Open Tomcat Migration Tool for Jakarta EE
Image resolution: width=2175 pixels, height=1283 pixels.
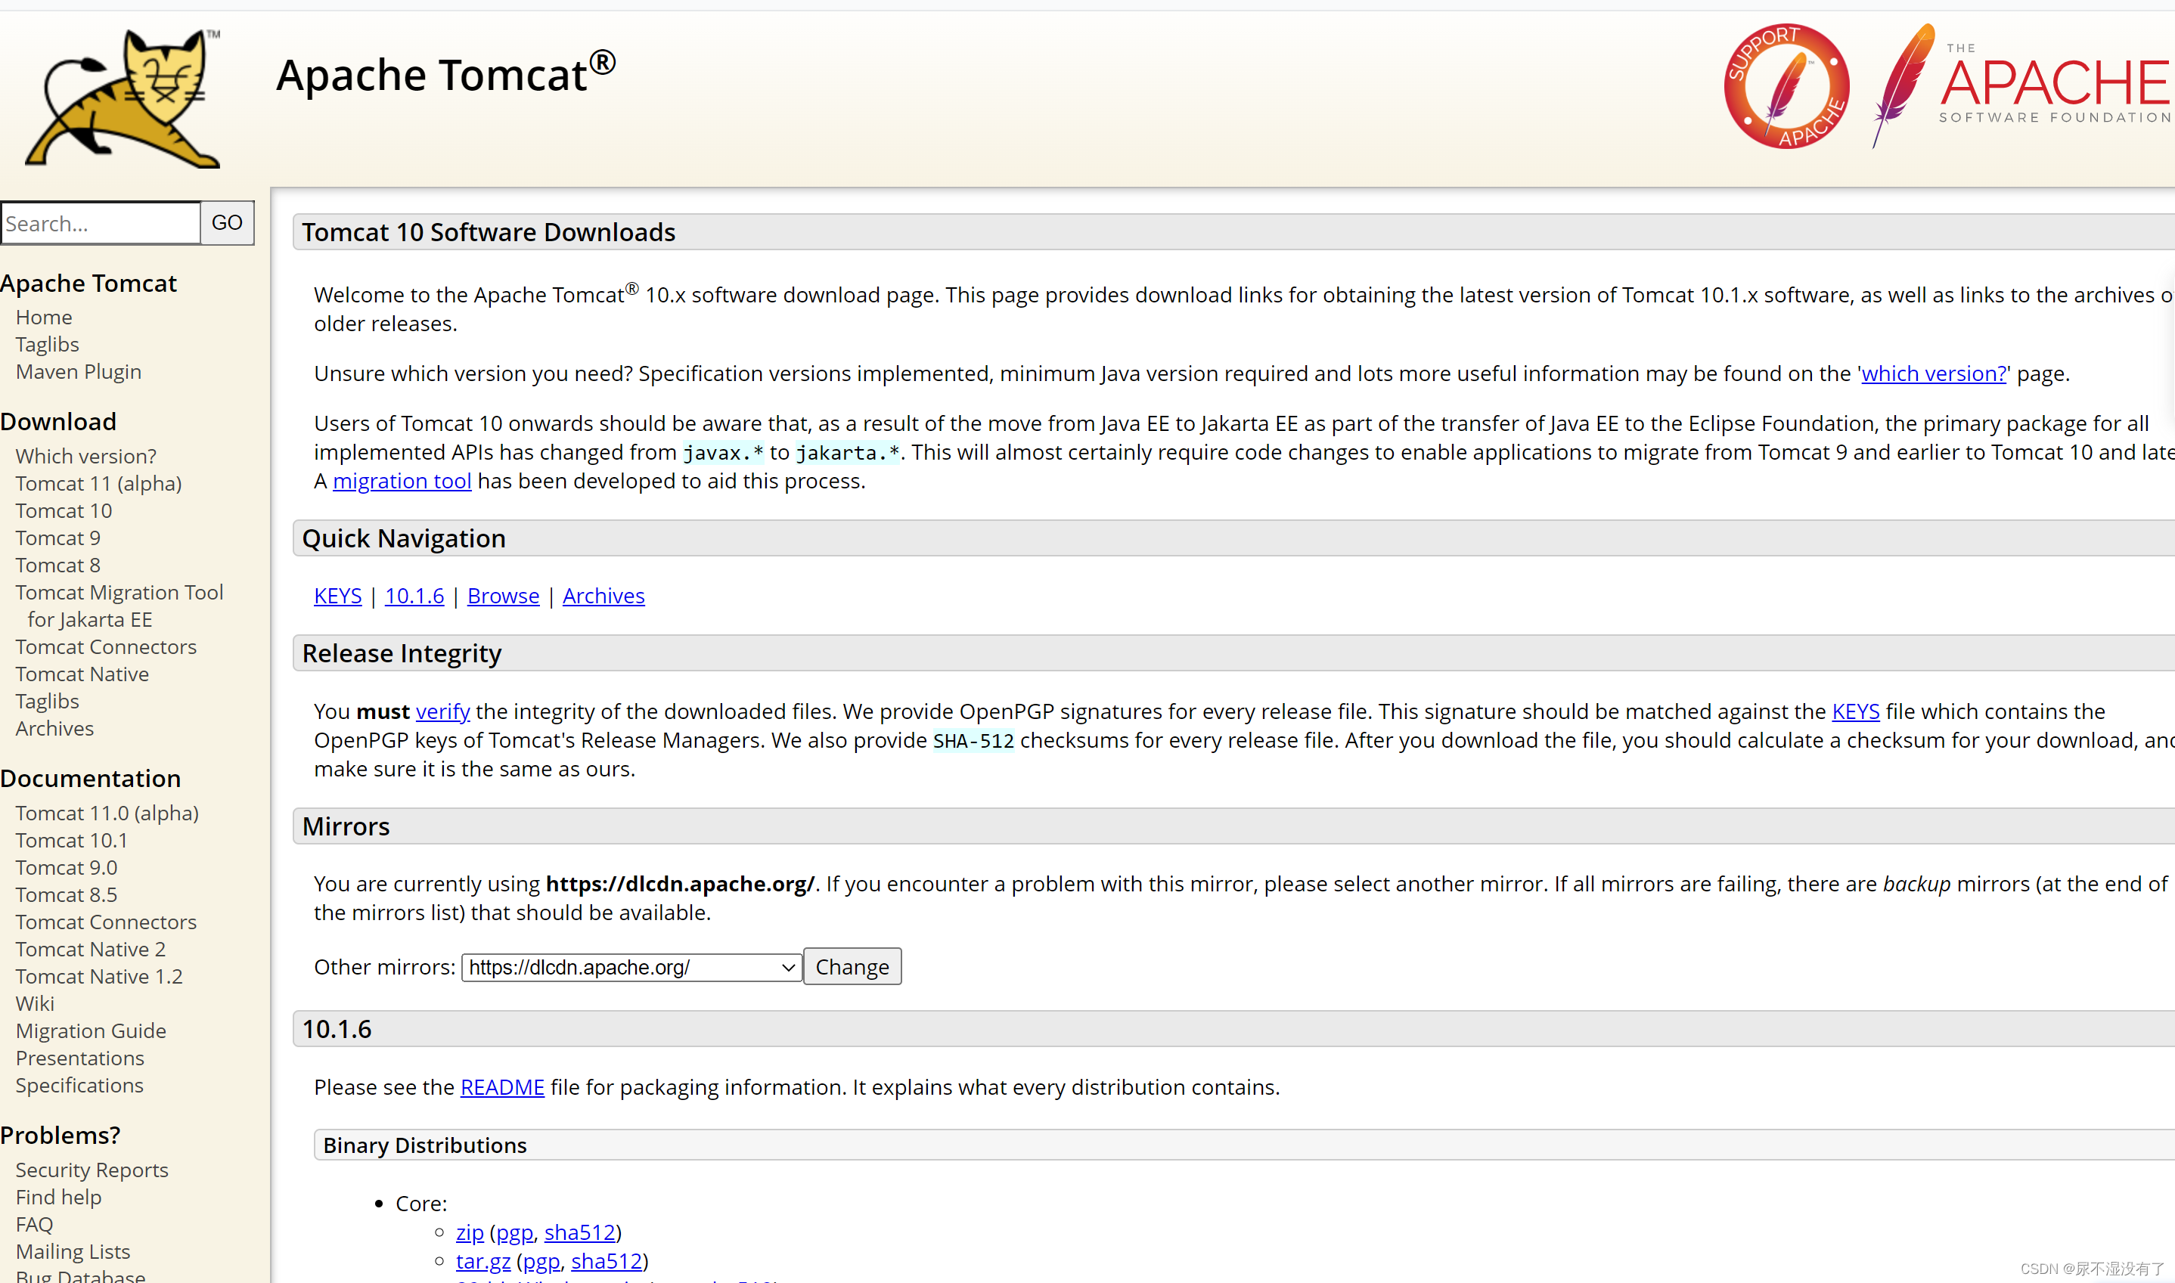119,606
